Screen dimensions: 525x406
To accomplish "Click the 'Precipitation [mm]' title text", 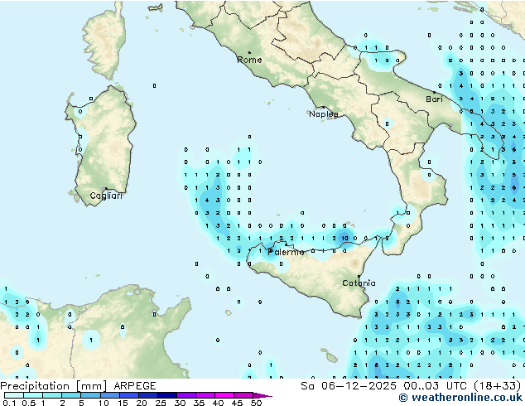I will (54, 386).
